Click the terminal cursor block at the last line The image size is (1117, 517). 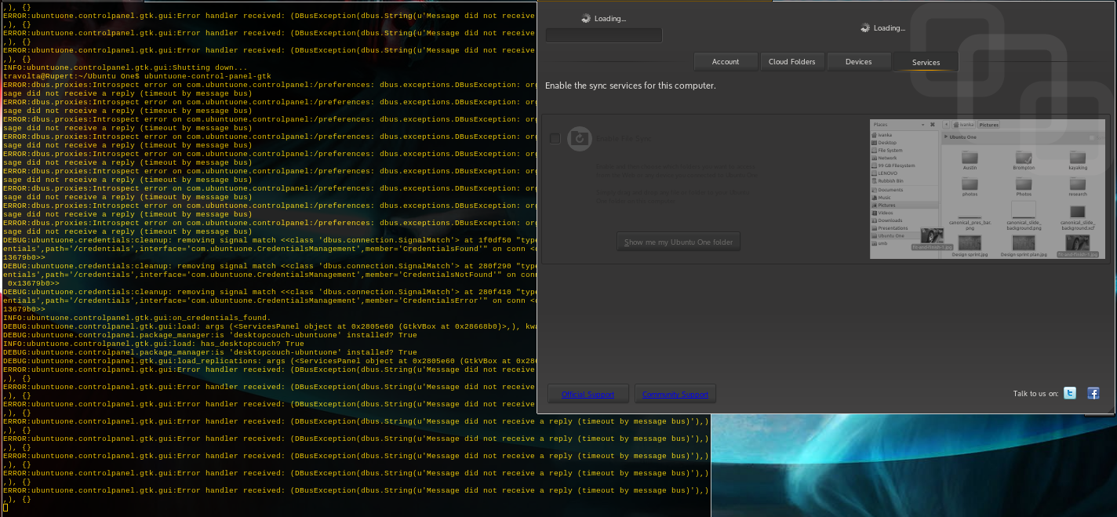tap(5, 508)
